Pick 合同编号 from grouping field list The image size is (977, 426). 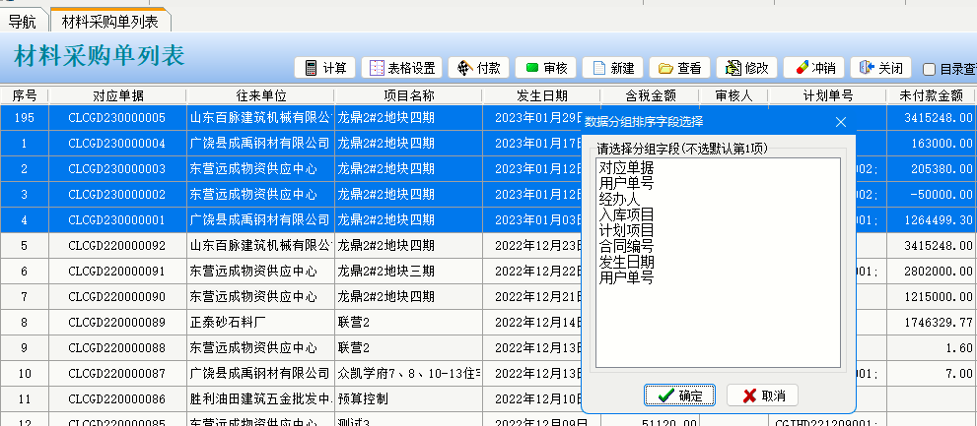coord(626,246)
